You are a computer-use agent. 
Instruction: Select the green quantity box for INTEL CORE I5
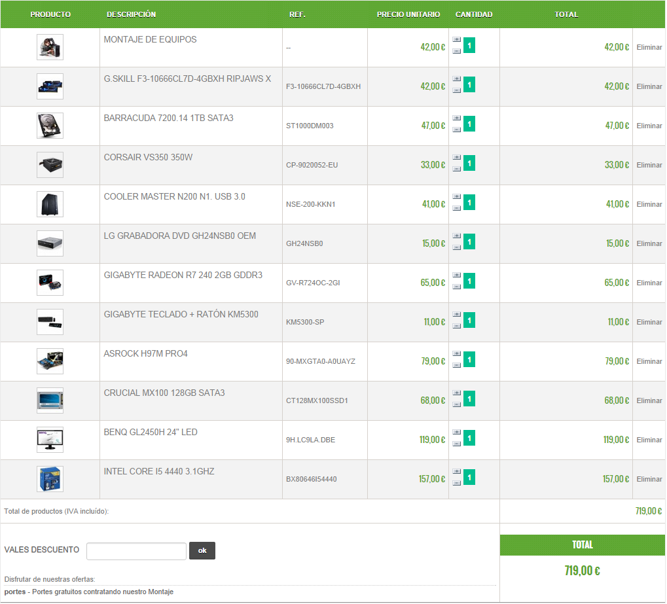469,477
